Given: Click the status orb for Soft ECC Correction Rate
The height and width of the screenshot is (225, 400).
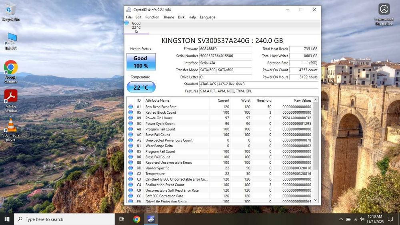Looking at the screenshot, I should click(131, 196).
